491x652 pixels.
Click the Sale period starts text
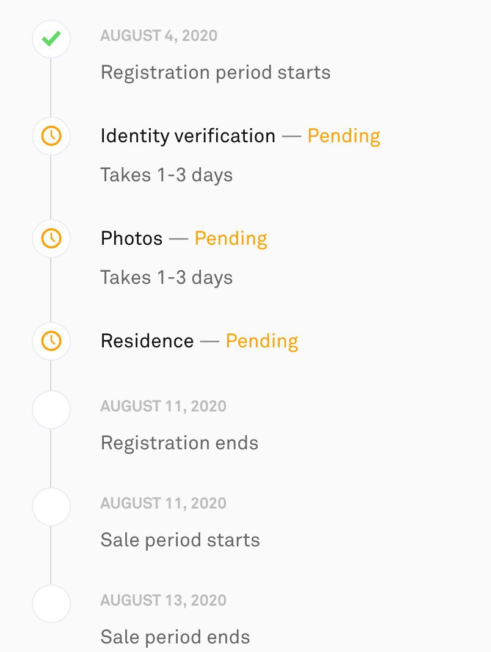tap(180, 540)
